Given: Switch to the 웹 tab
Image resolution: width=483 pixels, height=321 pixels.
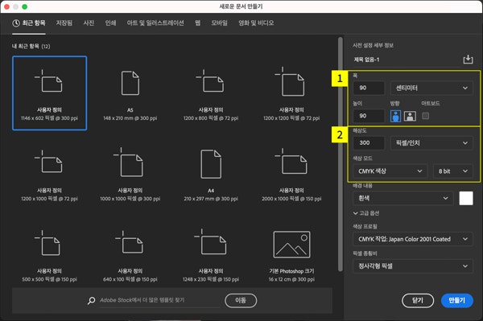Looking at the screenshot, I should click(x=198, y=23).
